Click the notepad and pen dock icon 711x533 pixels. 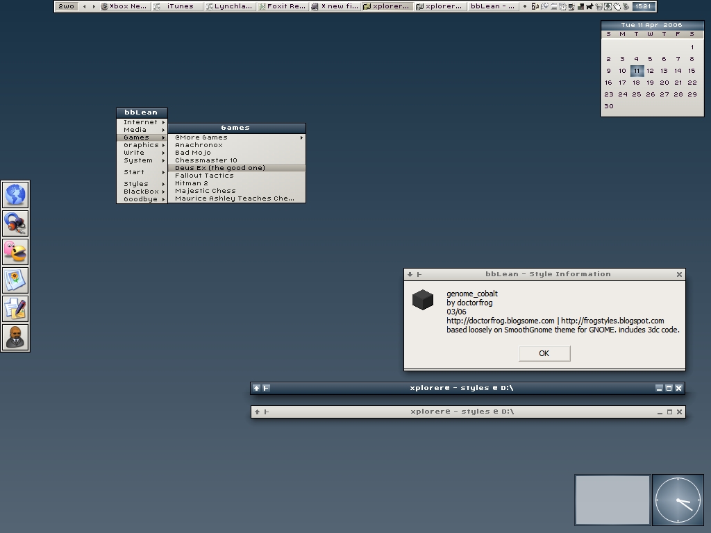(x=15, y=309)
